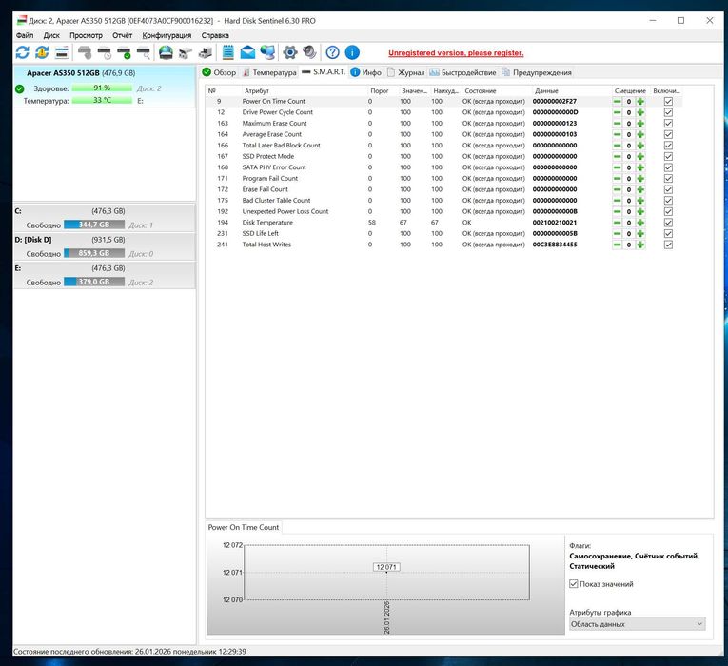Click the networked computer globe icon

click(x=267, y=52)
